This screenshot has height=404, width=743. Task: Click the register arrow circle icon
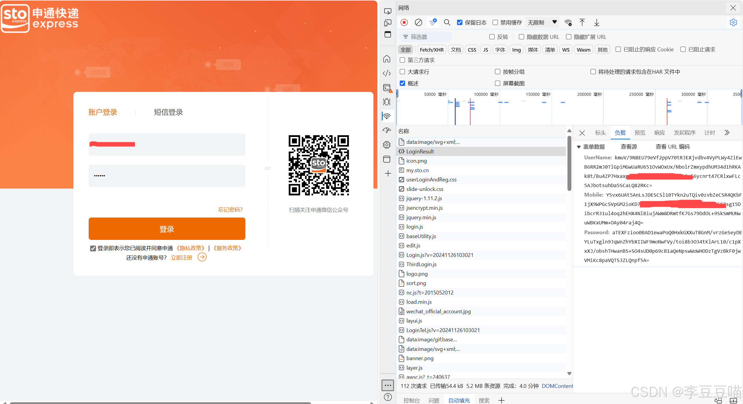(x=202, y=257)
